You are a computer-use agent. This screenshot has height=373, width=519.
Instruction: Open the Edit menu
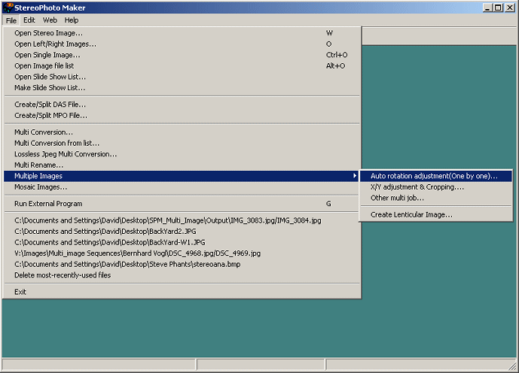pyautogui.click(x=29, y=20)
